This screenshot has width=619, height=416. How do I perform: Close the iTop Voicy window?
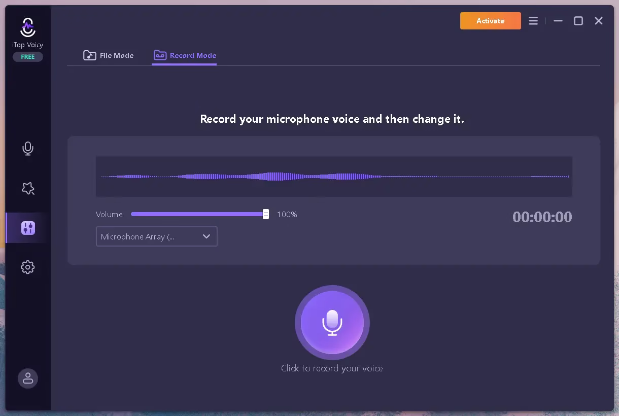pos(599,21)
